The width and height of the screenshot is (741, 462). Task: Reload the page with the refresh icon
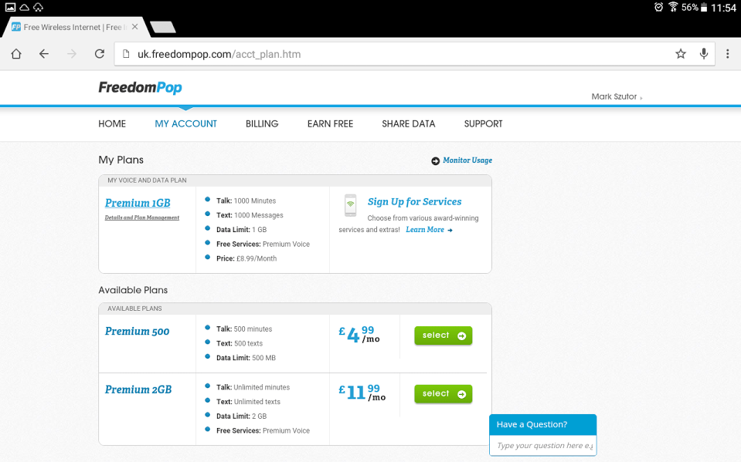(x=100, y=54)
